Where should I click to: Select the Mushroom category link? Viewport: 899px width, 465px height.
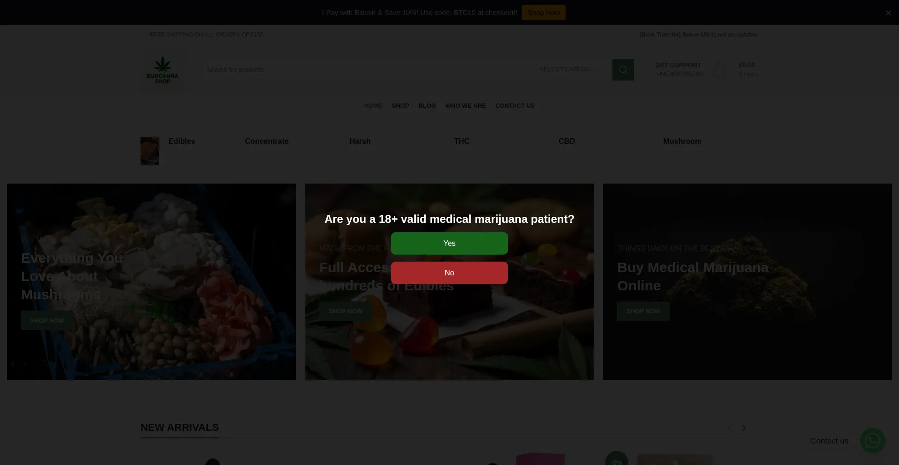pyautogui.click(x=682, y=141)
